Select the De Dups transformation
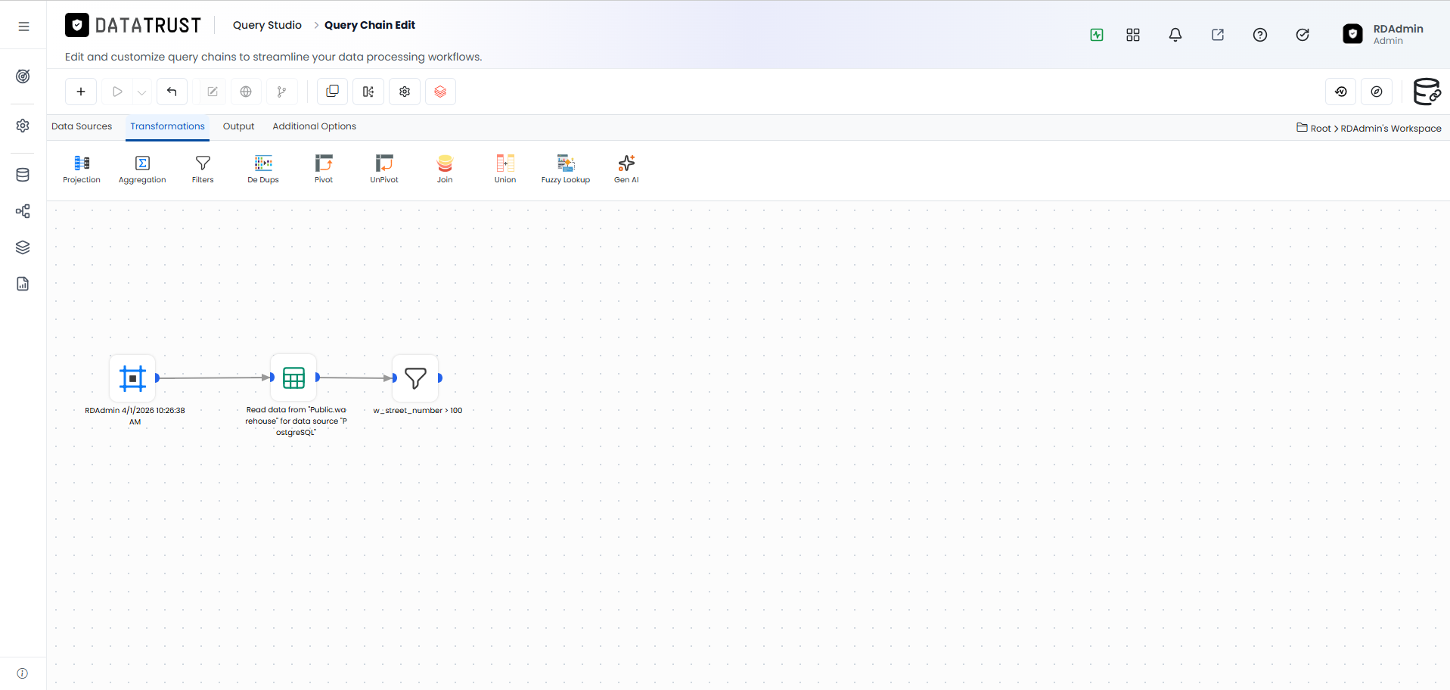Screen dimensions: 1450x690 pyautogui.click(x=263, y=169)
